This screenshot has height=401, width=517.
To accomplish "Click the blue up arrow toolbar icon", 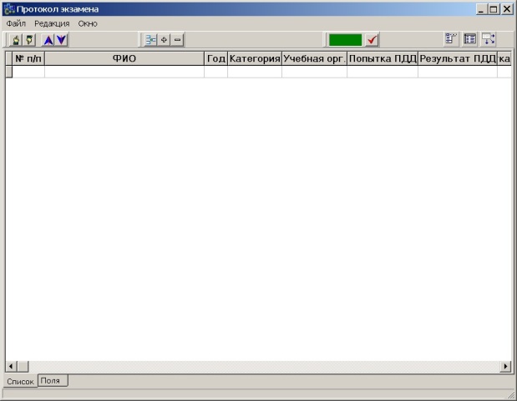I will pos(48,40).
